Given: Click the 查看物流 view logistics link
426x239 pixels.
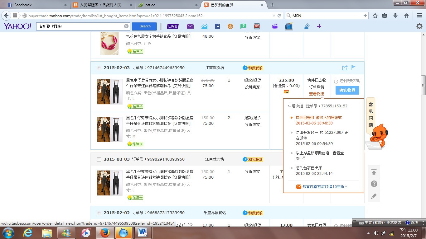Looking at the screenshot, I should (317, 94).
